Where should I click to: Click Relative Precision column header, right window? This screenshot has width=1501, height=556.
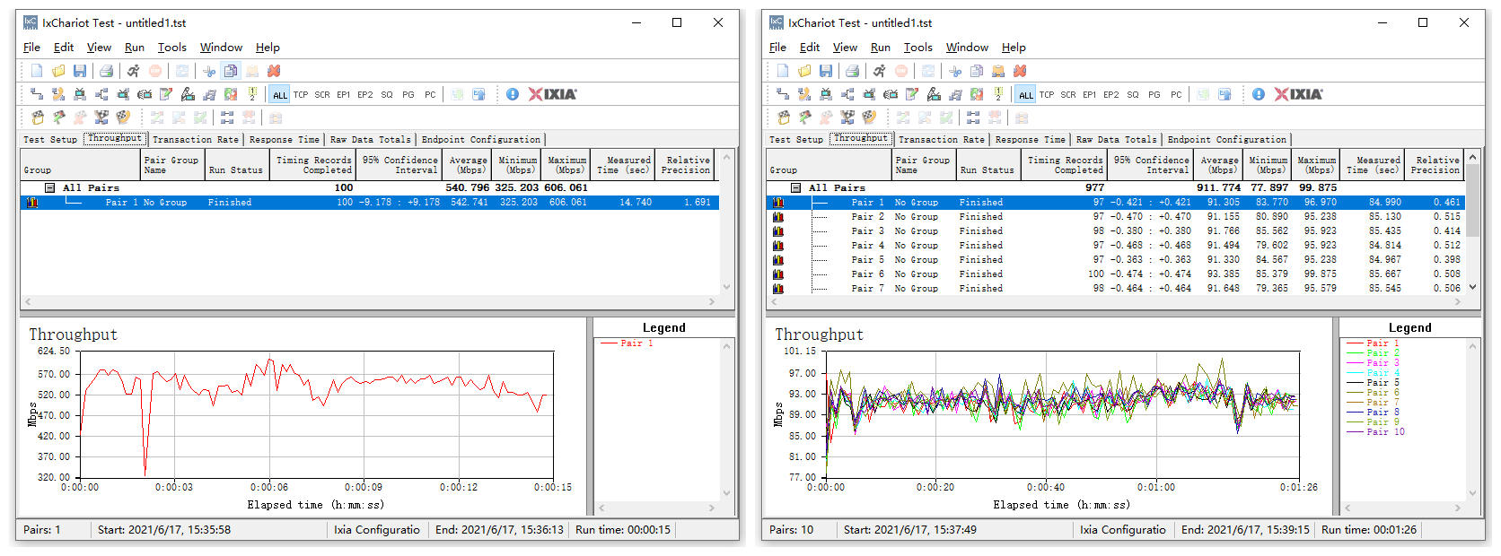point(1435,164)
